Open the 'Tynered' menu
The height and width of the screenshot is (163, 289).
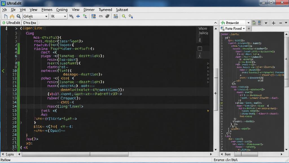105,10
